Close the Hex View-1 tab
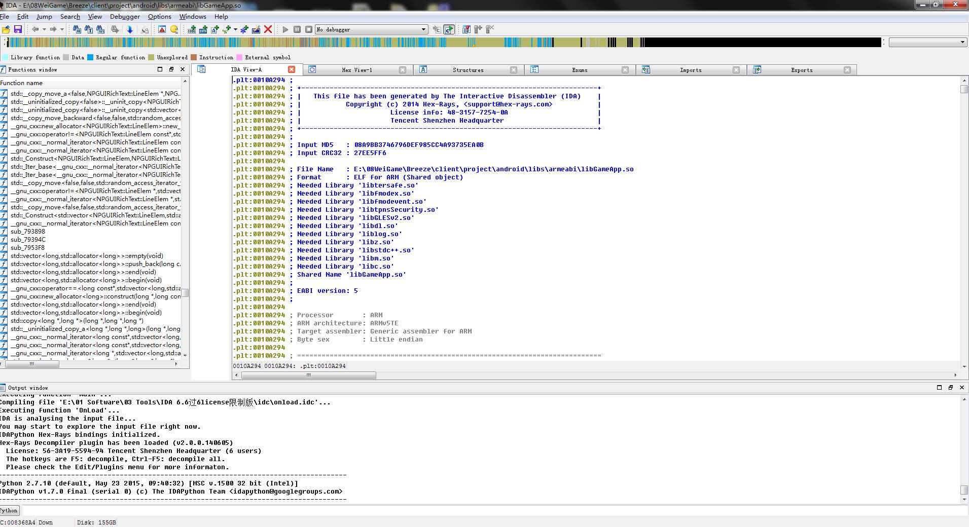The image size is (969, 527). pos(403,70)
